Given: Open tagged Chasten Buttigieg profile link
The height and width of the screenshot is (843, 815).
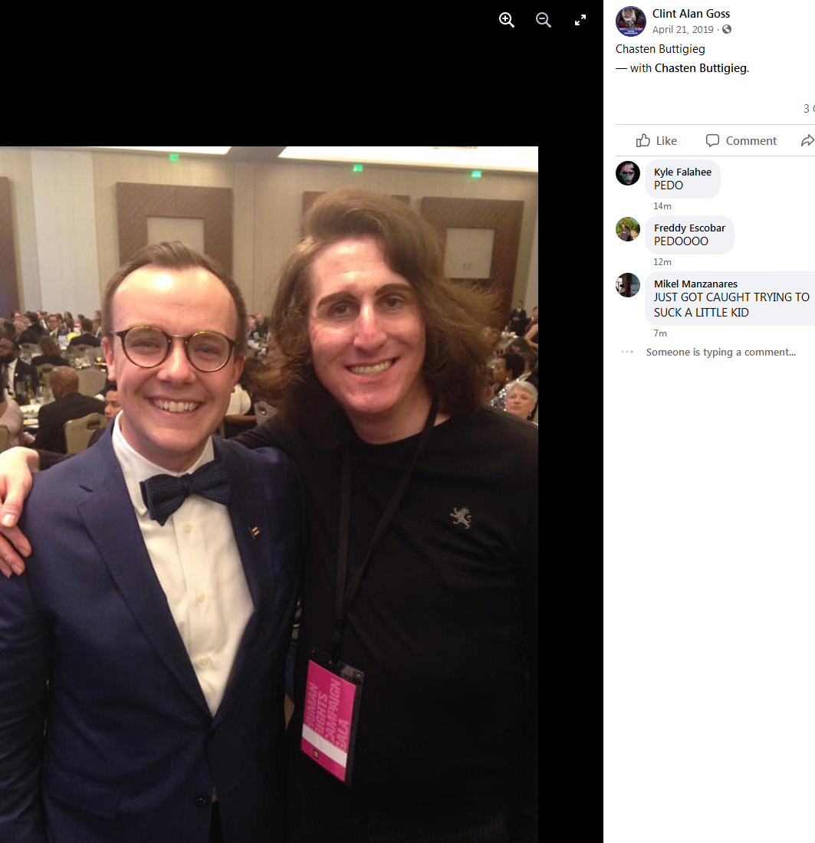Looking at the screenshot, I should pos(701,67).
